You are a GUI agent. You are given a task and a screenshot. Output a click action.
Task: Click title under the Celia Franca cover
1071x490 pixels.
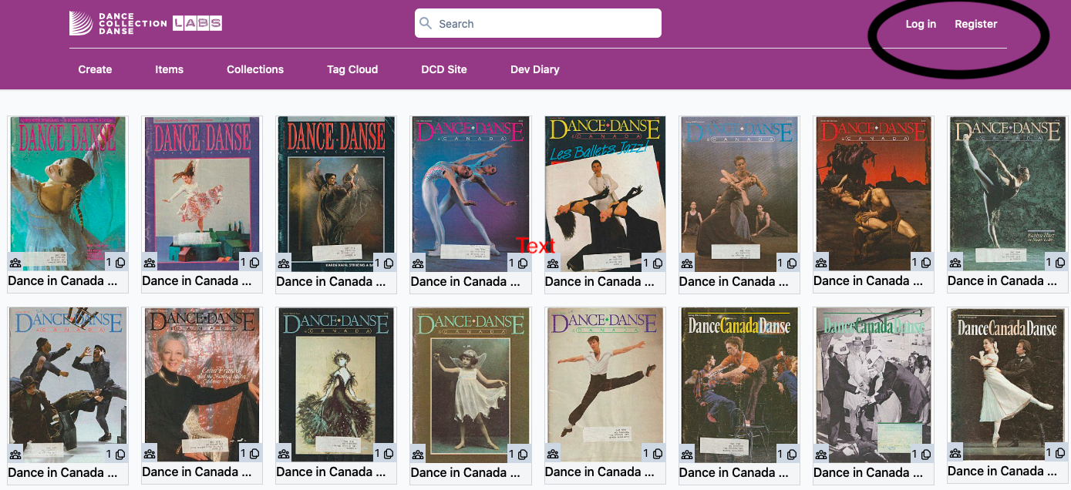(x=197, y=472)
